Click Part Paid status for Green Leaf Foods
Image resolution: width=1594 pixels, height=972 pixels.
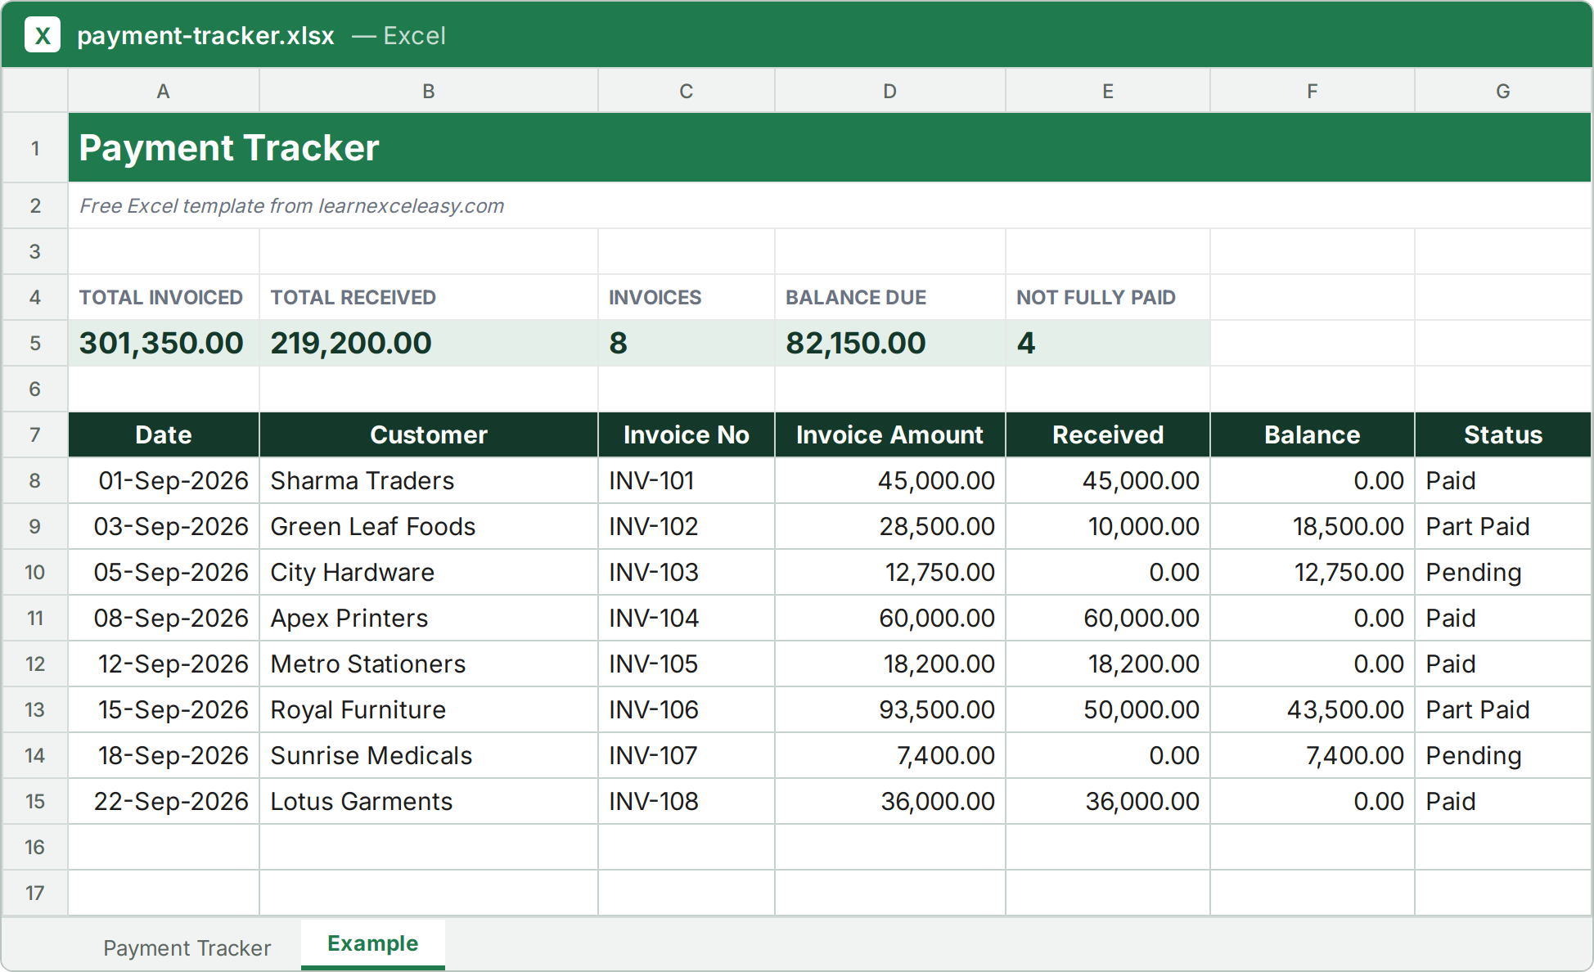[1502, 526]
